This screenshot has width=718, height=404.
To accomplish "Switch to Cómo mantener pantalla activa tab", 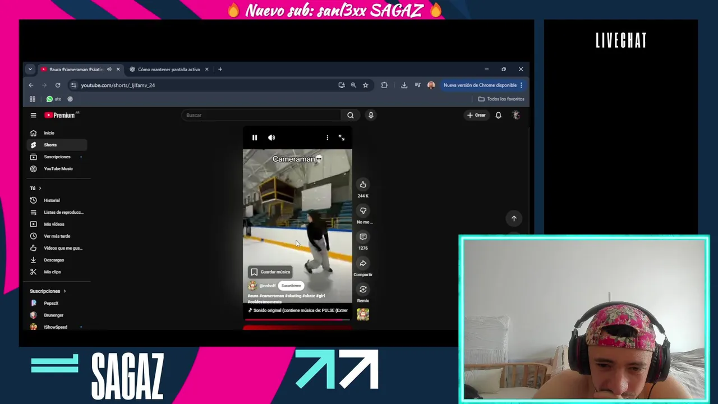I will (168, 70).
